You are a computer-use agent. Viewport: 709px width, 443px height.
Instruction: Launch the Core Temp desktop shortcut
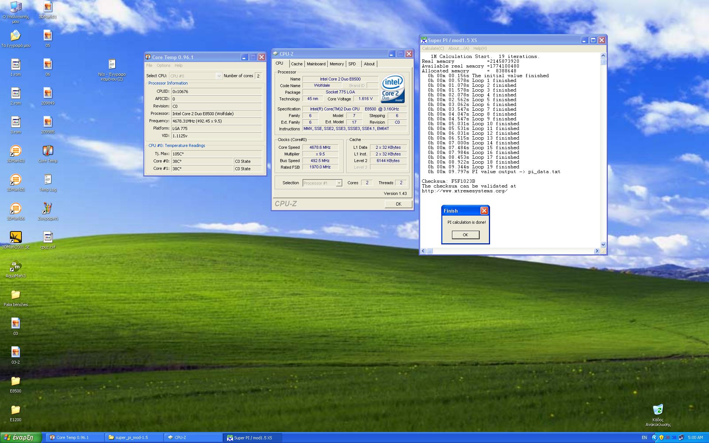[48, 154]
